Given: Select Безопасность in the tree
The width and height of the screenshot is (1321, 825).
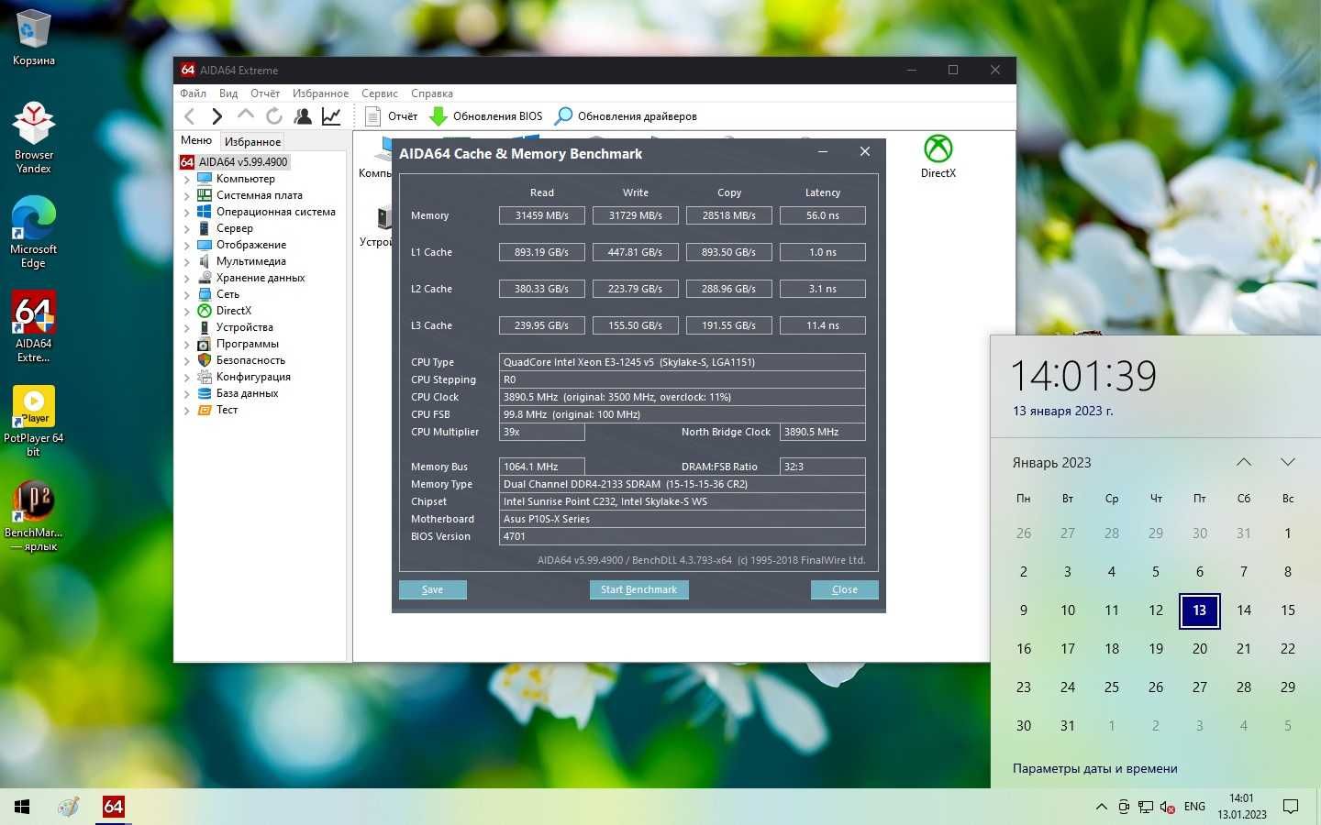Looking at the screenshot, I should coord(250,360).
